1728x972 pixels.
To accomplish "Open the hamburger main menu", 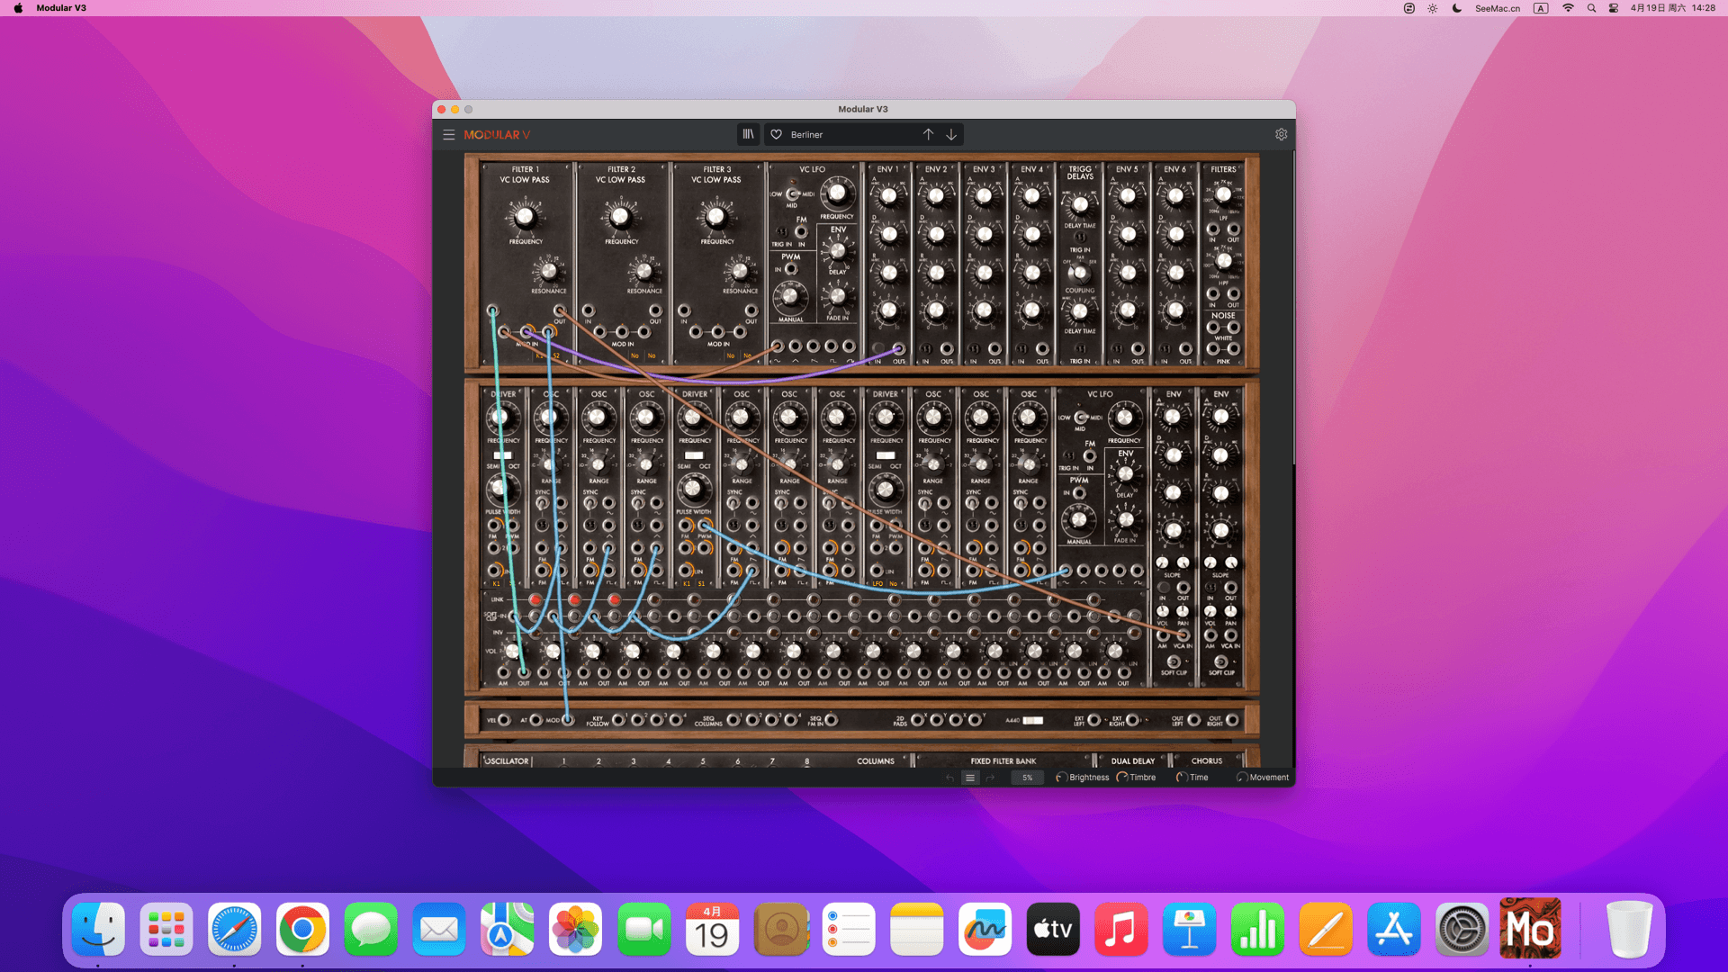I will point(448,135).
